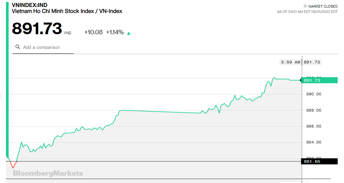Click the green up-triangle change indicator
The image size is (344, 183).
(x=129, y=34)
